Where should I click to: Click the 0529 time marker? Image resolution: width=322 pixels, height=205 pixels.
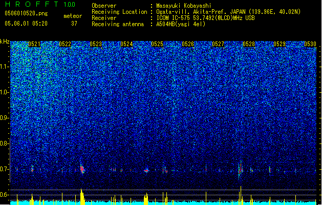tap(280, 44)
